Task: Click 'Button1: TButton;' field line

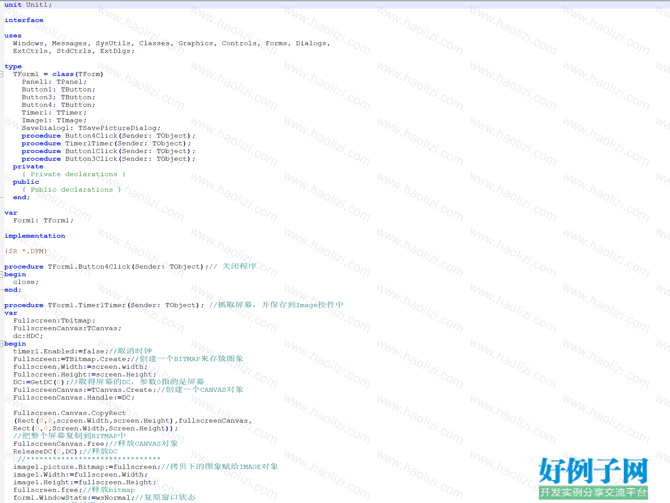Action: tap(59, 89)
